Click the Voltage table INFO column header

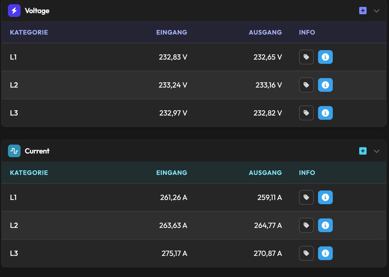tap(307, 32)
